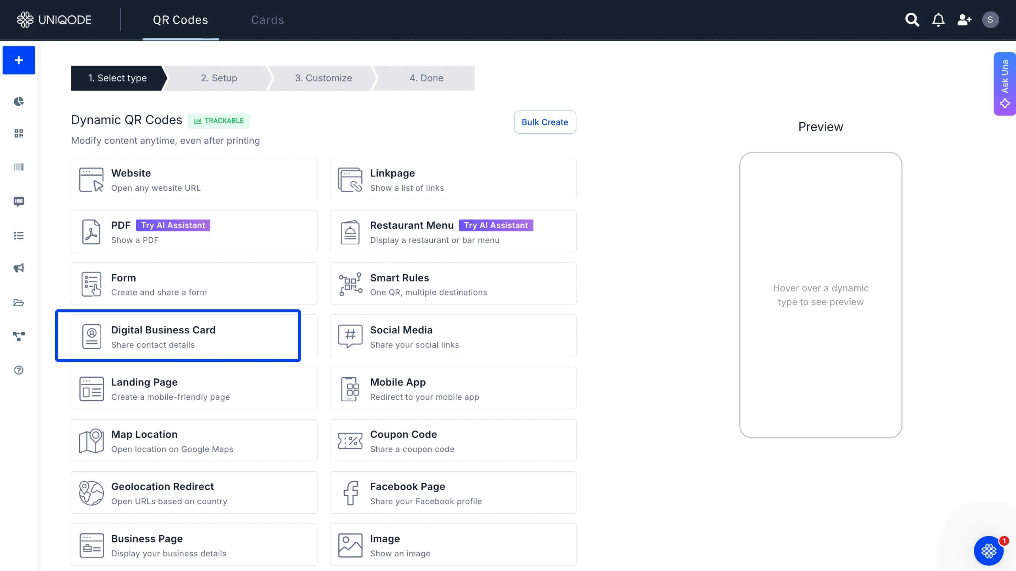Open QR codes grid sidebar icon
The image size is (1016, 571).
click(19, 133)
